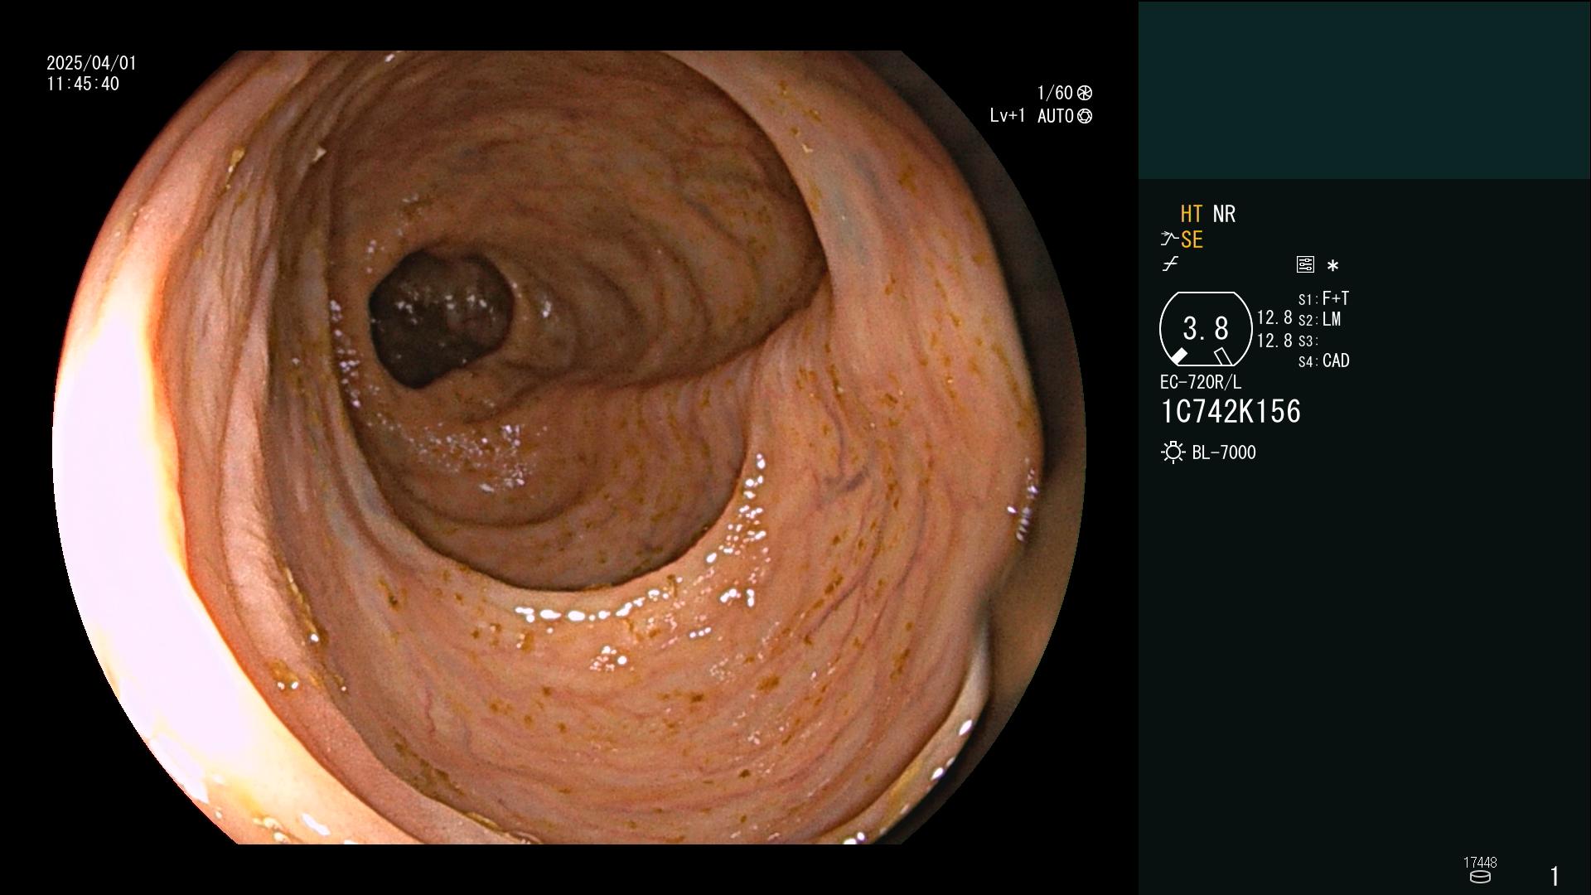The image size is (1591, 895).
Task: Click the scope model EC-720R/L
Action: tap(1201, 382)
